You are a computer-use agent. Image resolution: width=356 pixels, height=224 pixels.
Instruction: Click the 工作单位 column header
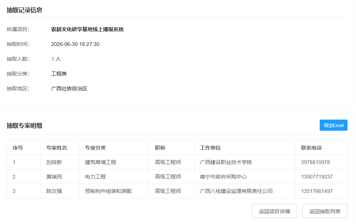pyautogui.click(x=210, y=148)
